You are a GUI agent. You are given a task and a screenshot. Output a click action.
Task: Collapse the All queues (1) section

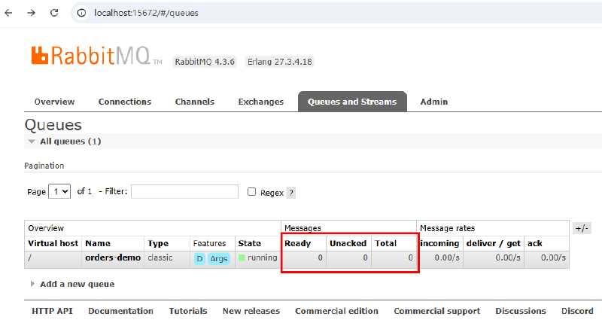tap(70, 142)
